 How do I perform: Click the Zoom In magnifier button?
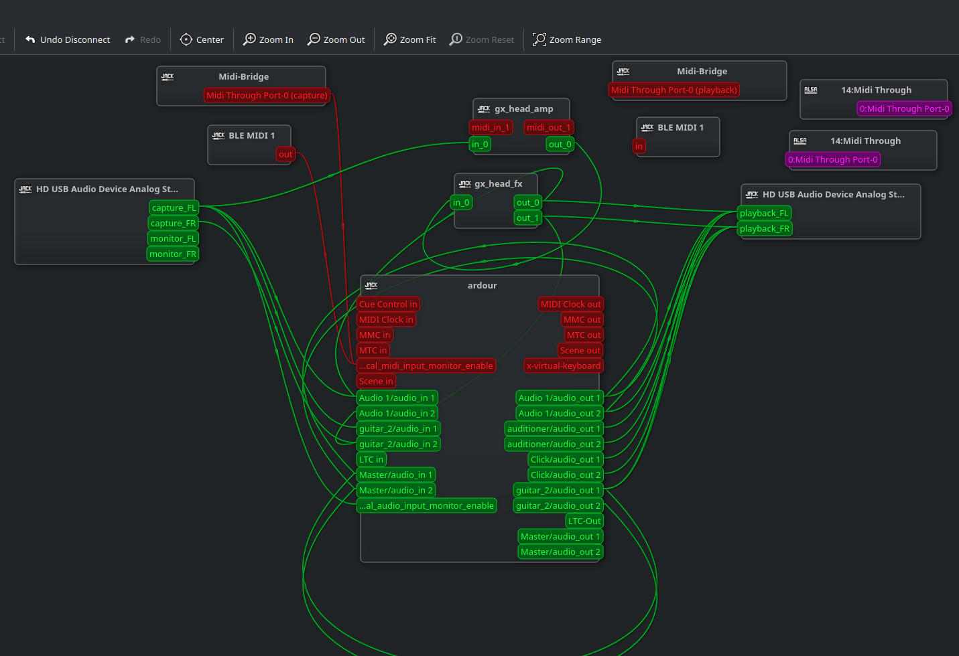[x=268, y=39]
